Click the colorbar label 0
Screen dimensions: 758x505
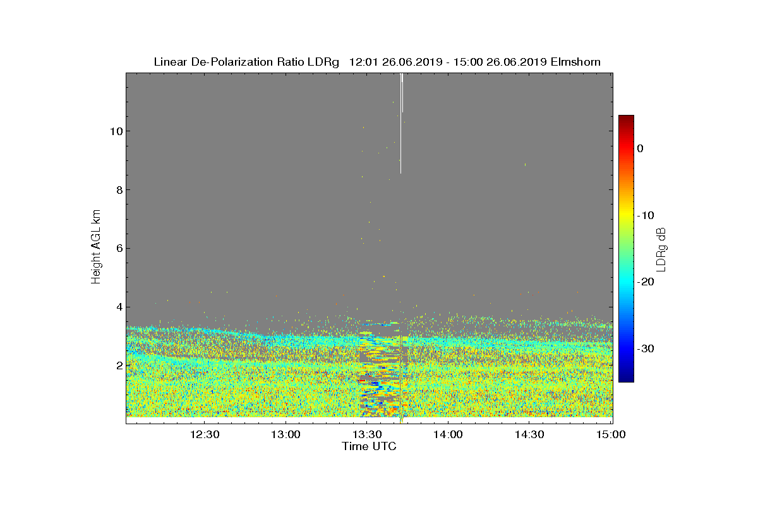pos(640,148)
